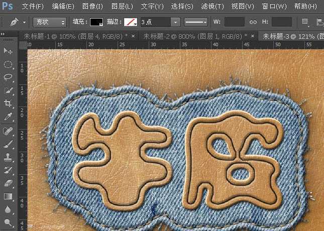Open the 形状 tool mode dropdown

pyautogui.click(x=50, y=22)
